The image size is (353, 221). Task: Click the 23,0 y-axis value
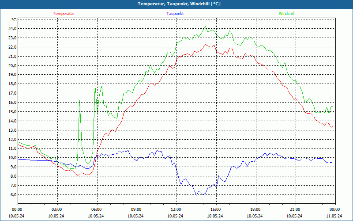pos(12,38)
